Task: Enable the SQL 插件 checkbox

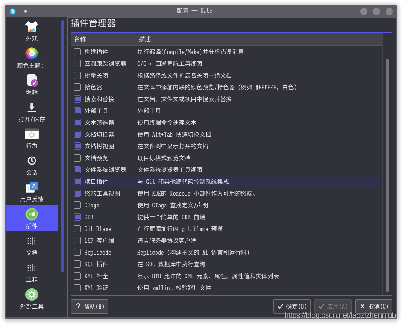Action: (77, 264)
